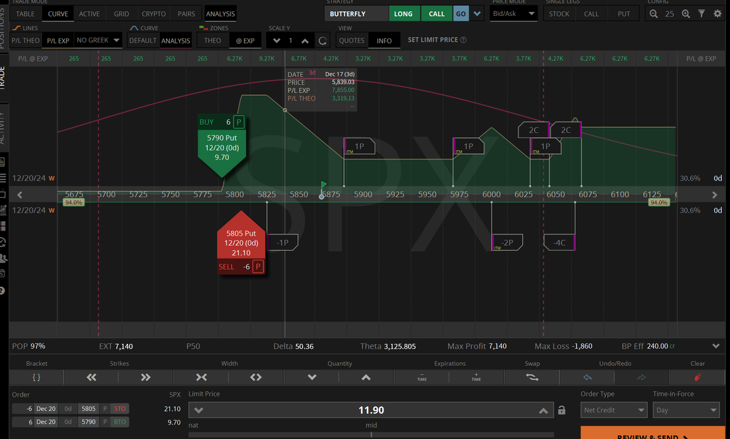
Task: Open the hamburger list icon in sidebar
Action: [3, 177]
